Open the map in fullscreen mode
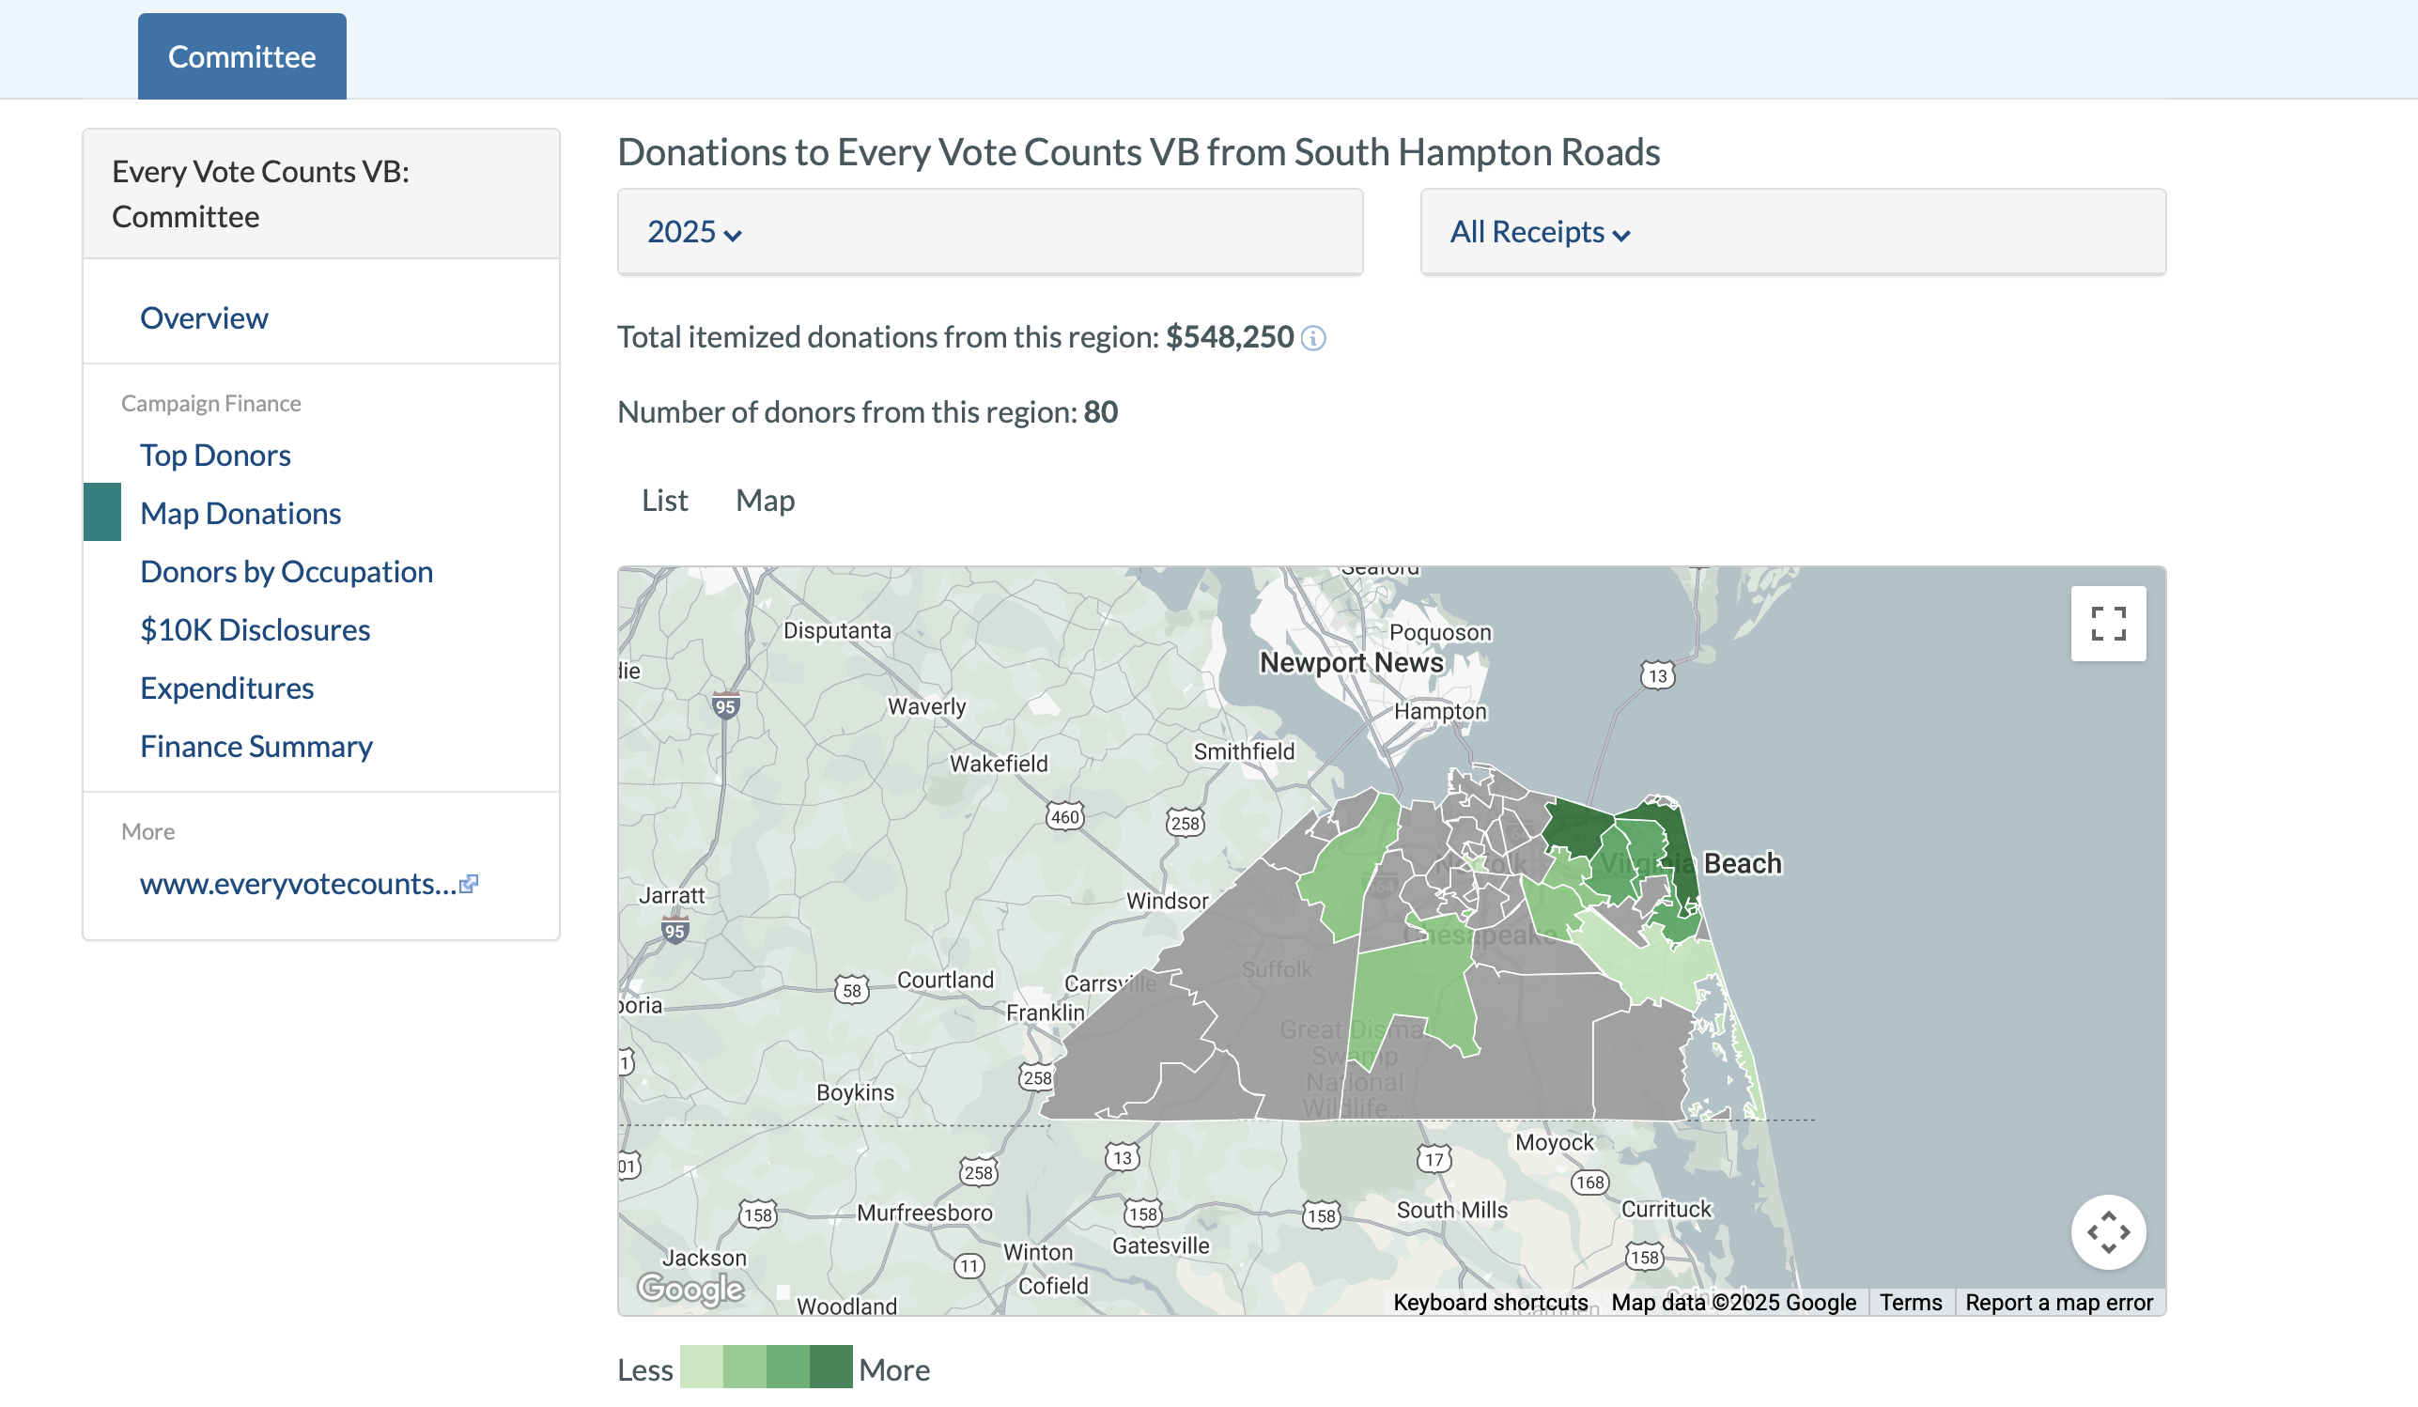 pos(2108,624)
